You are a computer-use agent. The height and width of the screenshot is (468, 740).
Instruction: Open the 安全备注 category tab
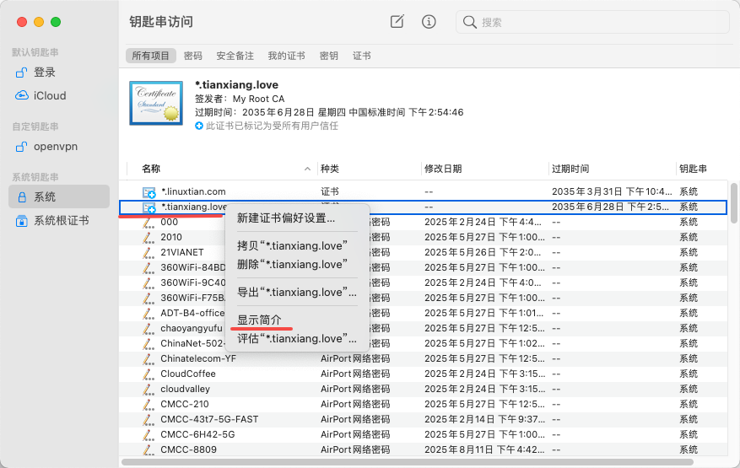235,56
